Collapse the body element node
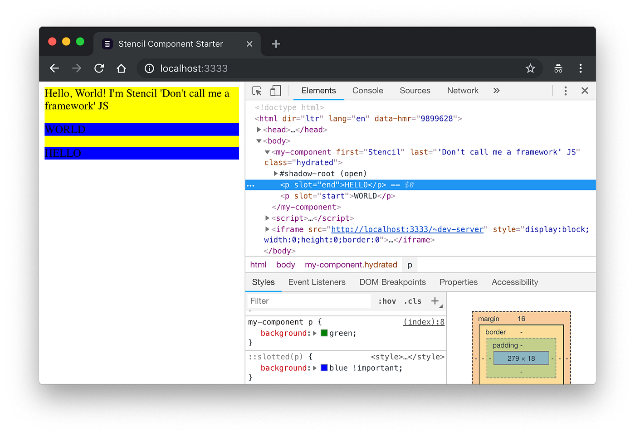635x436 pixels. pos(259,141)
